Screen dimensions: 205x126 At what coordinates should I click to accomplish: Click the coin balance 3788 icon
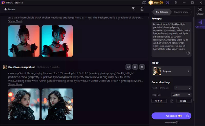point(151,3)
